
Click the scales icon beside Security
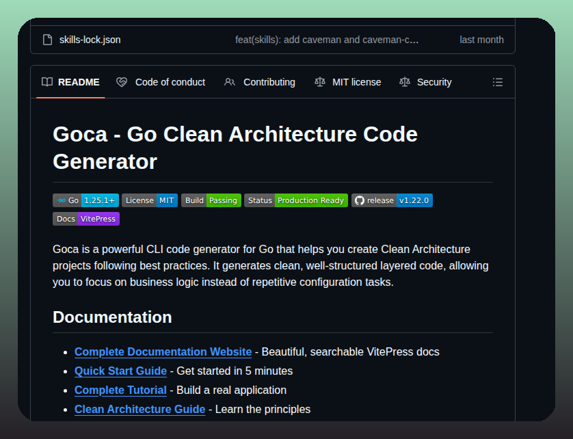point(405,82)
